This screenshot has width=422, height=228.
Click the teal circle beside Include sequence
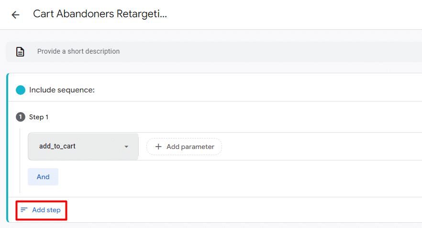21,90
